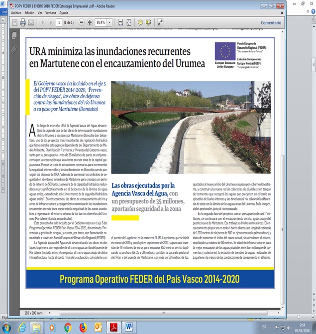The height and width of the screenshot is (334, 316).
Task: Open the Ventana menu
Action: (51, 13)
